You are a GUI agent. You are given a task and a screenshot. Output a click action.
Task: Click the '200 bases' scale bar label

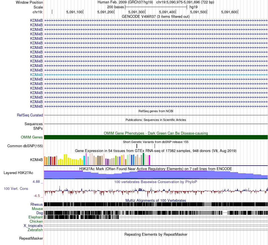[115, 7]
